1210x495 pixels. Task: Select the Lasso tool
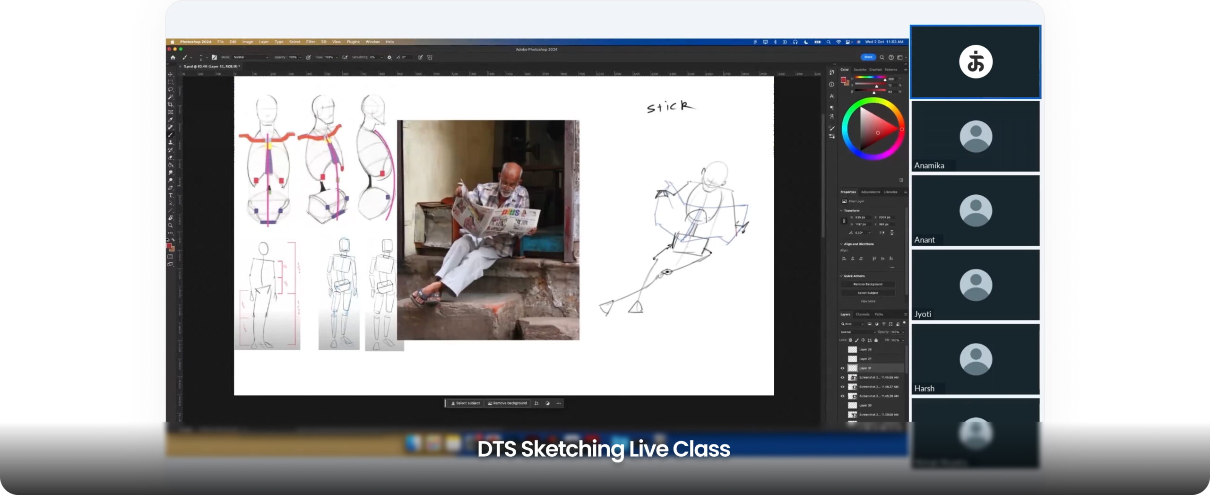click(x=170, y=89)
